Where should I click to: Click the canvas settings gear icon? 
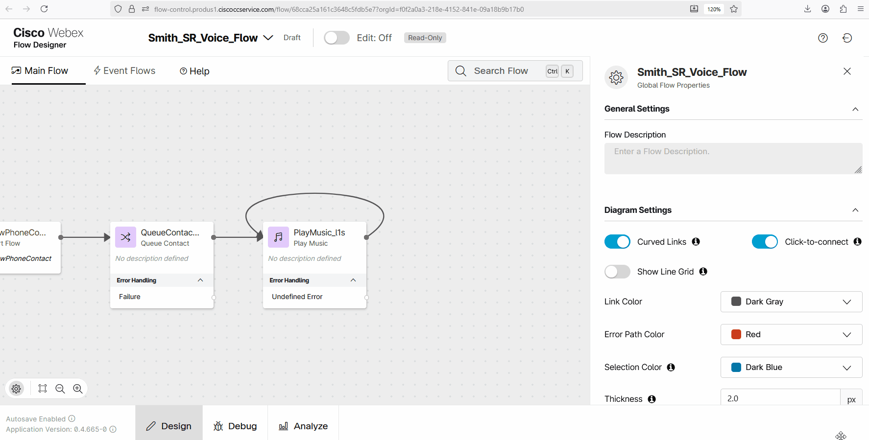coord(16,389)
